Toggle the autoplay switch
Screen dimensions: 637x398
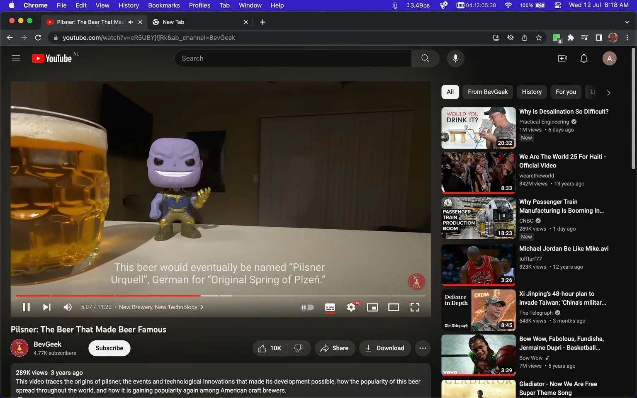pyautogui.click(x=307, y=307)
